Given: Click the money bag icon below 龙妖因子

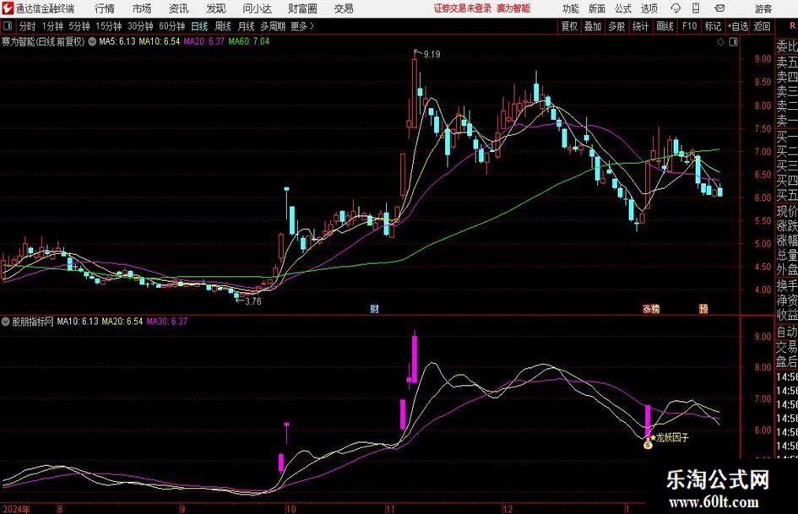Looking at the screenshot, I should pyautogui.click(x=648, y=444).
